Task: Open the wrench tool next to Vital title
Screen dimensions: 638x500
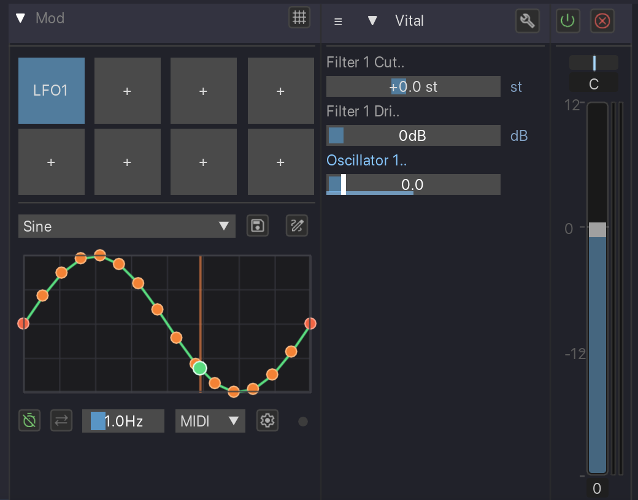Action: click(527, 20)
